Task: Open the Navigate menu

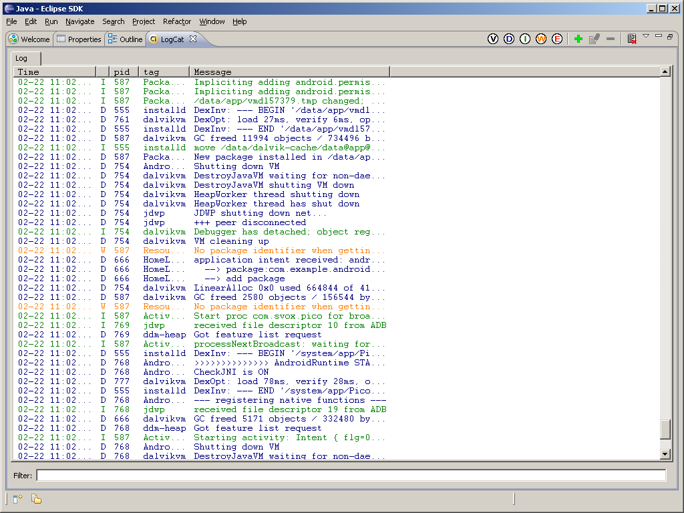Action: click(80, 21)
